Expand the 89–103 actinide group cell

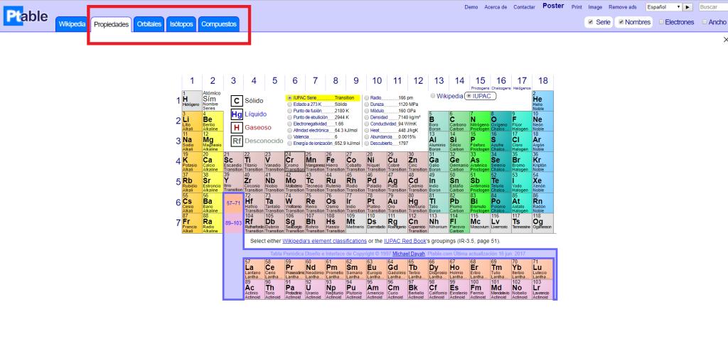[233, 223]
